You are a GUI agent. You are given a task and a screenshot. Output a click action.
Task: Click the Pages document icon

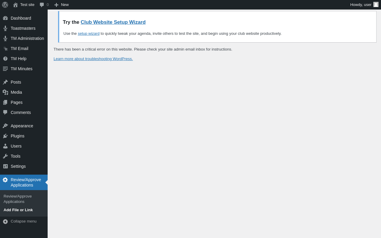(x=5, y=102)
